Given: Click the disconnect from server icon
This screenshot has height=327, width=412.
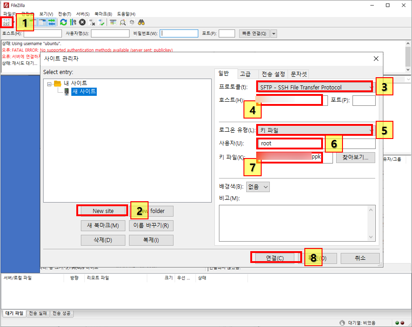Looking at the screenshot, I should pos(92,22).
